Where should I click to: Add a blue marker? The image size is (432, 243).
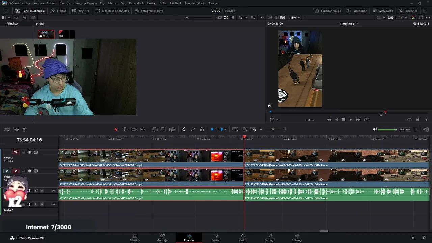click(222, 129)
